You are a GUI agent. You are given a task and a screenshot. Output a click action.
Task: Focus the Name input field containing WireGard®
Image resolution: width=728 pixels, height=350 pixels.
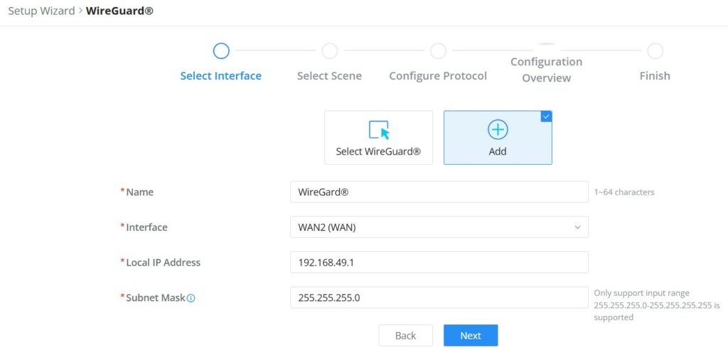click(439, 192)
